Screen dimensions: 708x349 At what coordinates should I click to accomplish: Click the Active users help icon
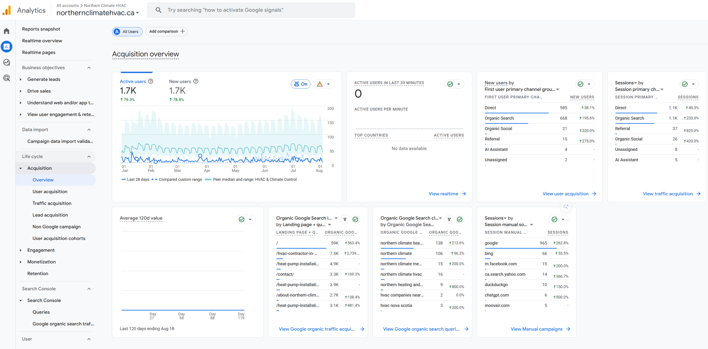(151, 81)
